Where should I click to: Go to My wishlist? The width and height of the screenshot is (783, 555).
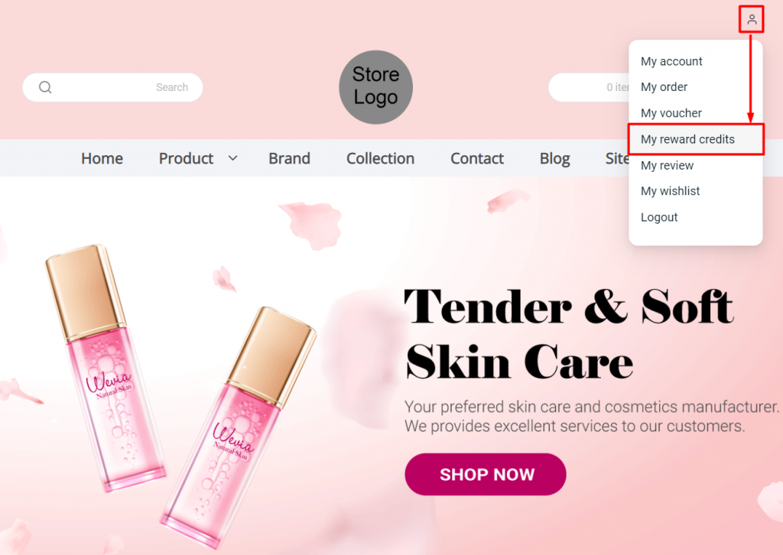coord(670,191)
